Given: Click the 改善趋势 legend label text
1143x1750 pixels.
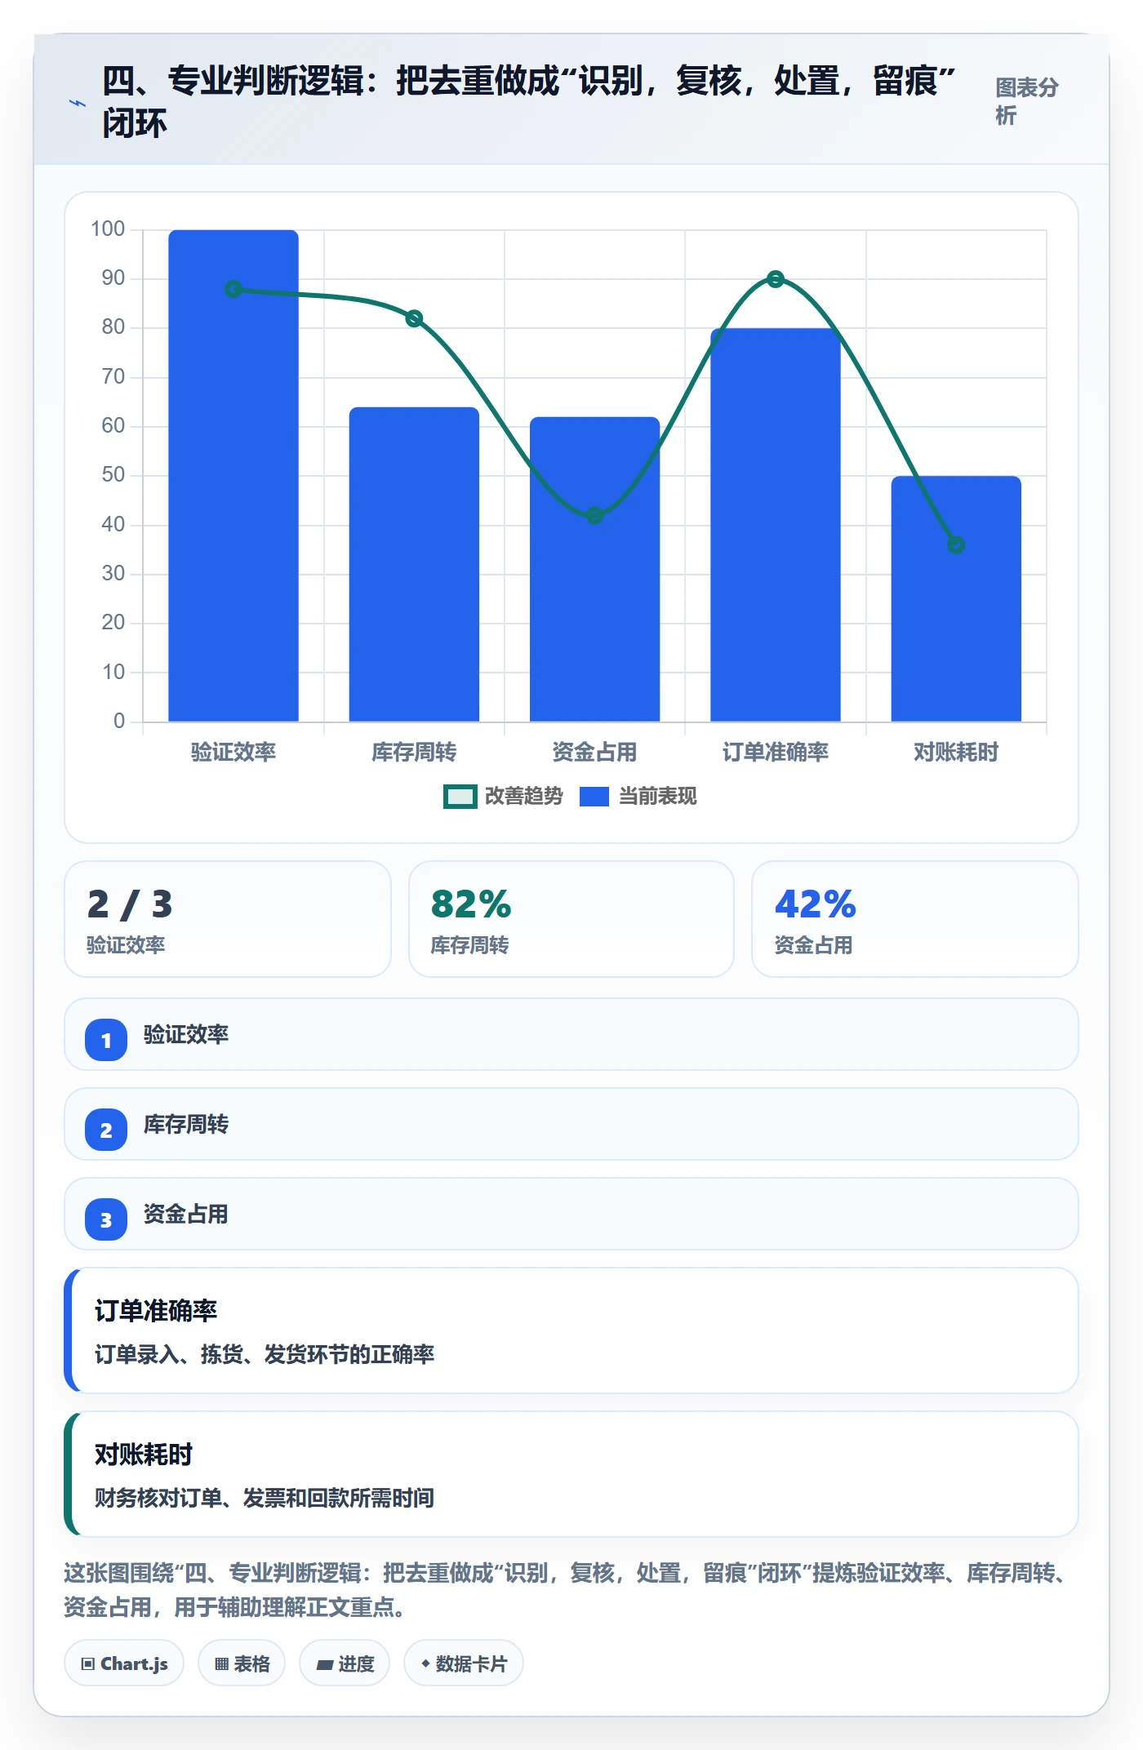Looking at the screenshot, I should tap(524, 796).
